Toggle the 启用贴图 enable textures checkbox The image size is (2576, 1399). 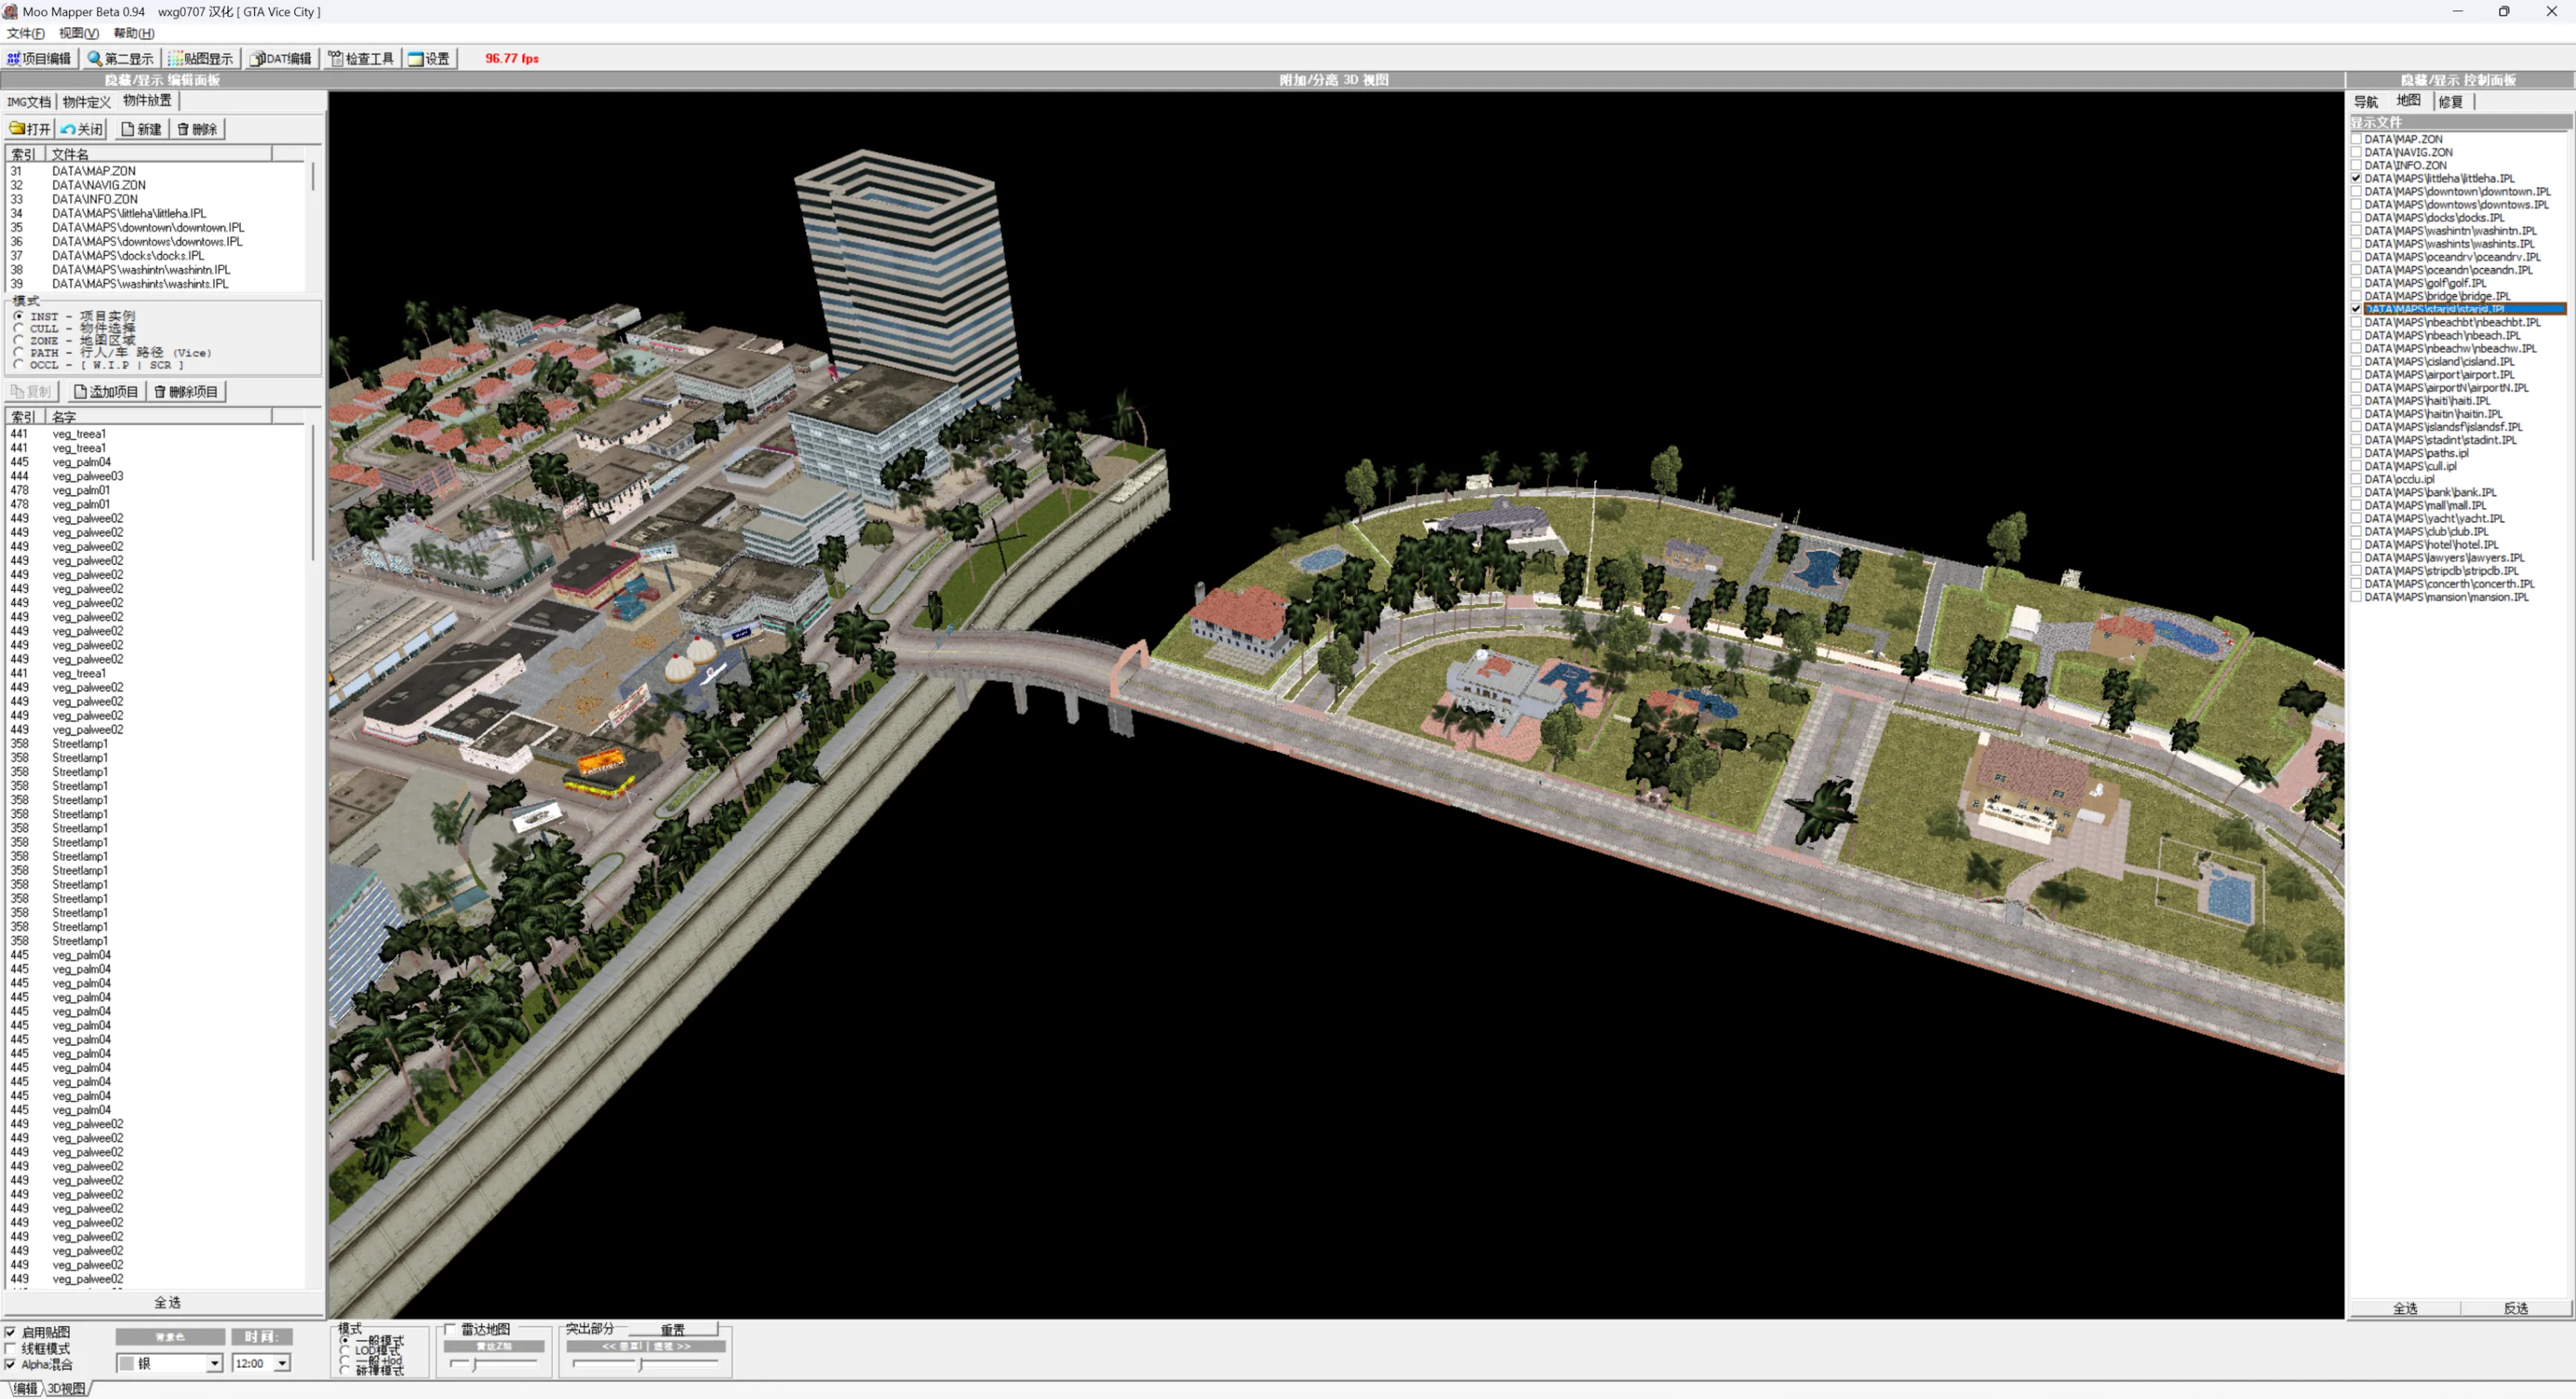[10, 1332]
